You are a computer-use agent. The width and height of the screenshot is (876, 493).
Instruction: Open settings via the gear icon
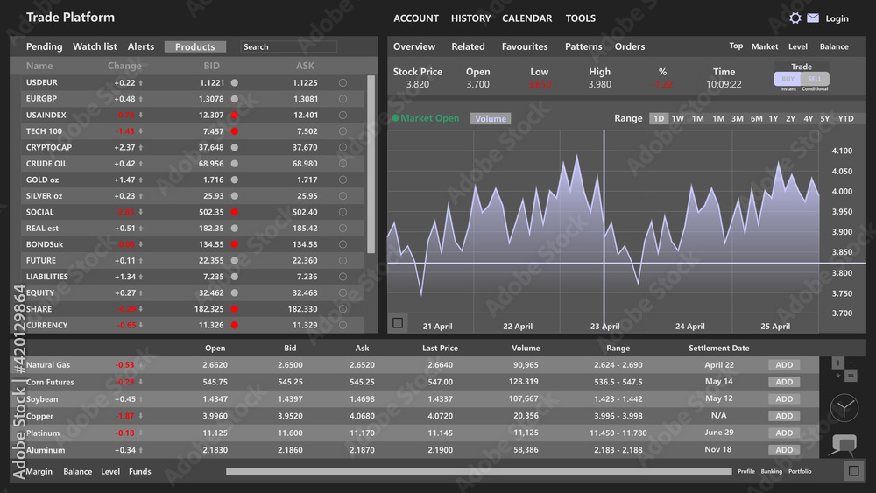pyautogui.click(x=795, y=18)
